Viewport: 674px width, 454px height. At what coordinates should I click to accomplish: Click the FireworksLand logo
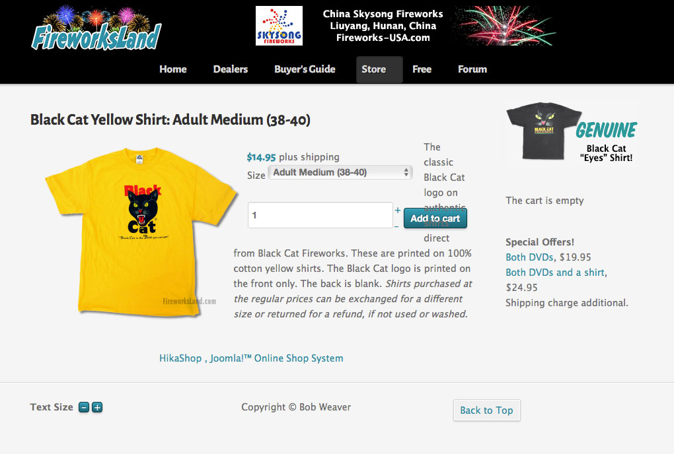96,28
